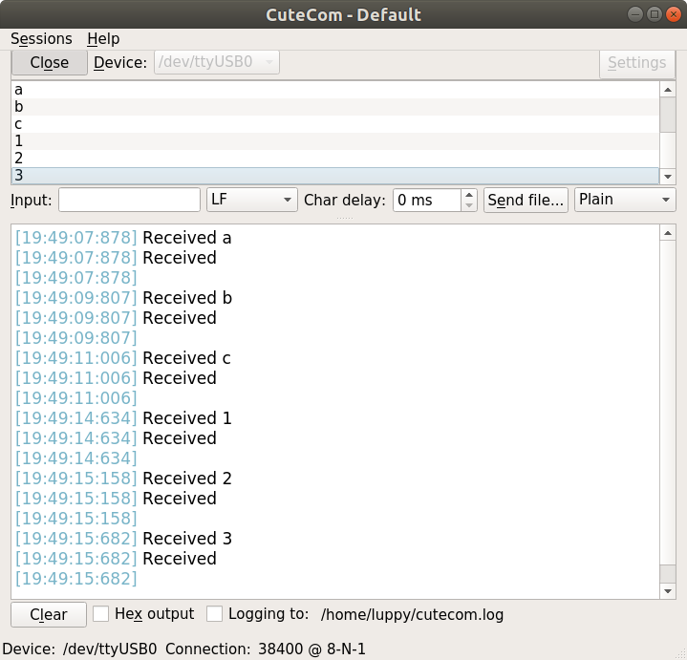Minimize the CuteCom window

tap(634, 14)
